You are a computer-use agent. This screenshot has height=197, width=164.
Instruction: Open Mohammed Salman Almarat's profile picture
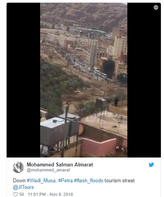18,167
